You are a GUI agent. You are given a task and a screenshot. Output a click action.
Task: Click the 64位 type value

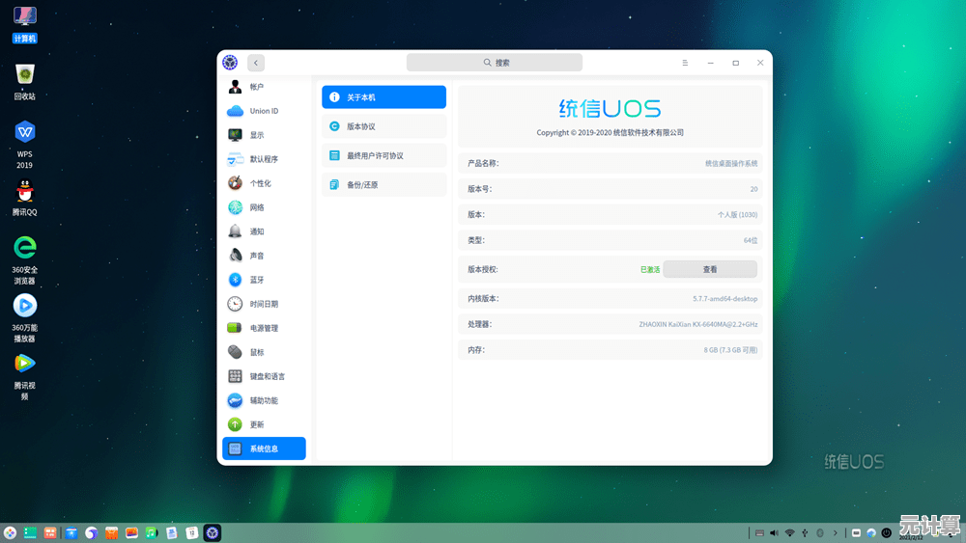(x=751, y=240)
